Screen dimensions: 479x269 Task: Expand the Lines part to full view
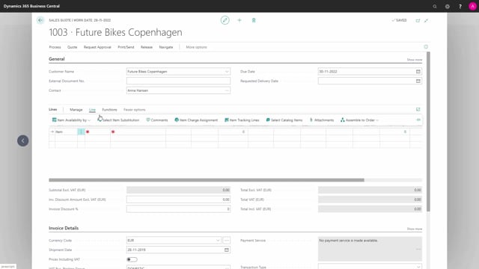(x=418, y=109)
